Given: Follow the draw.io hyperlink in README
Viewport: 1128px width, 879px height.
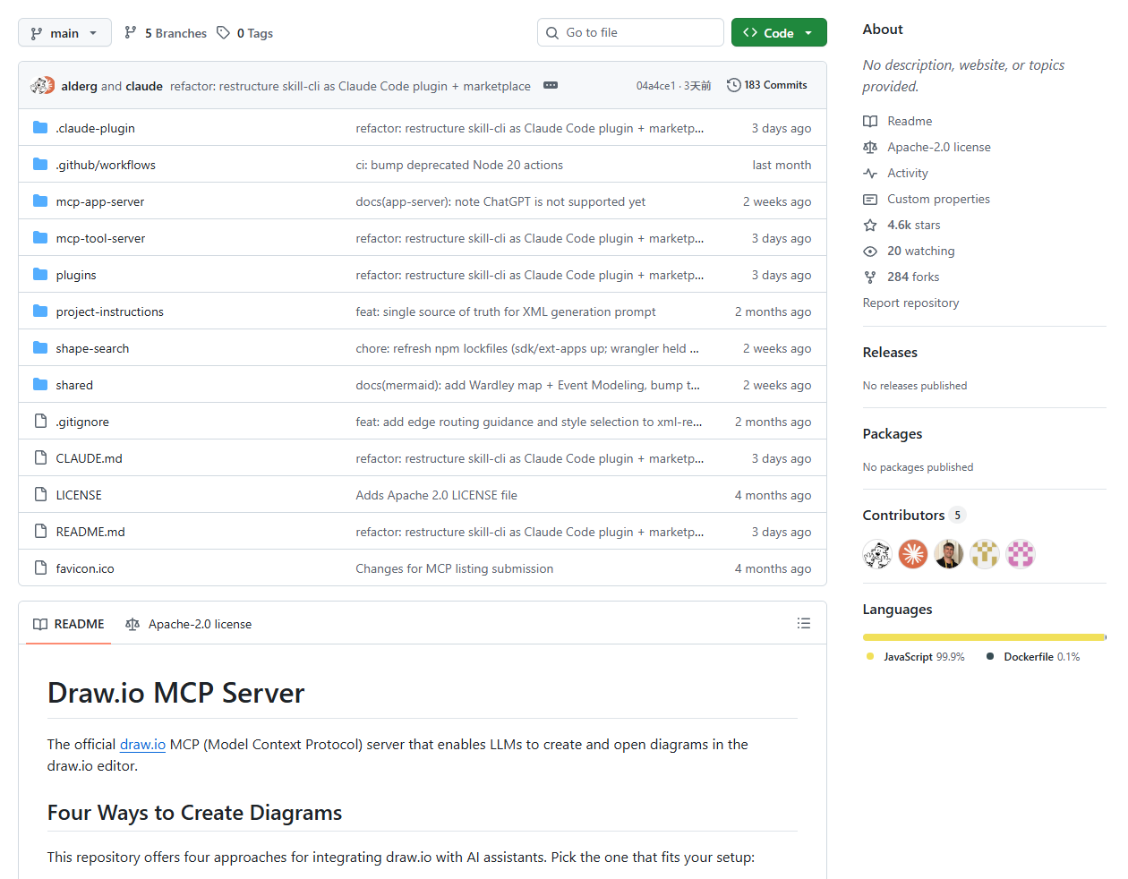Looking at the screenshot, I should coord(142,744).
